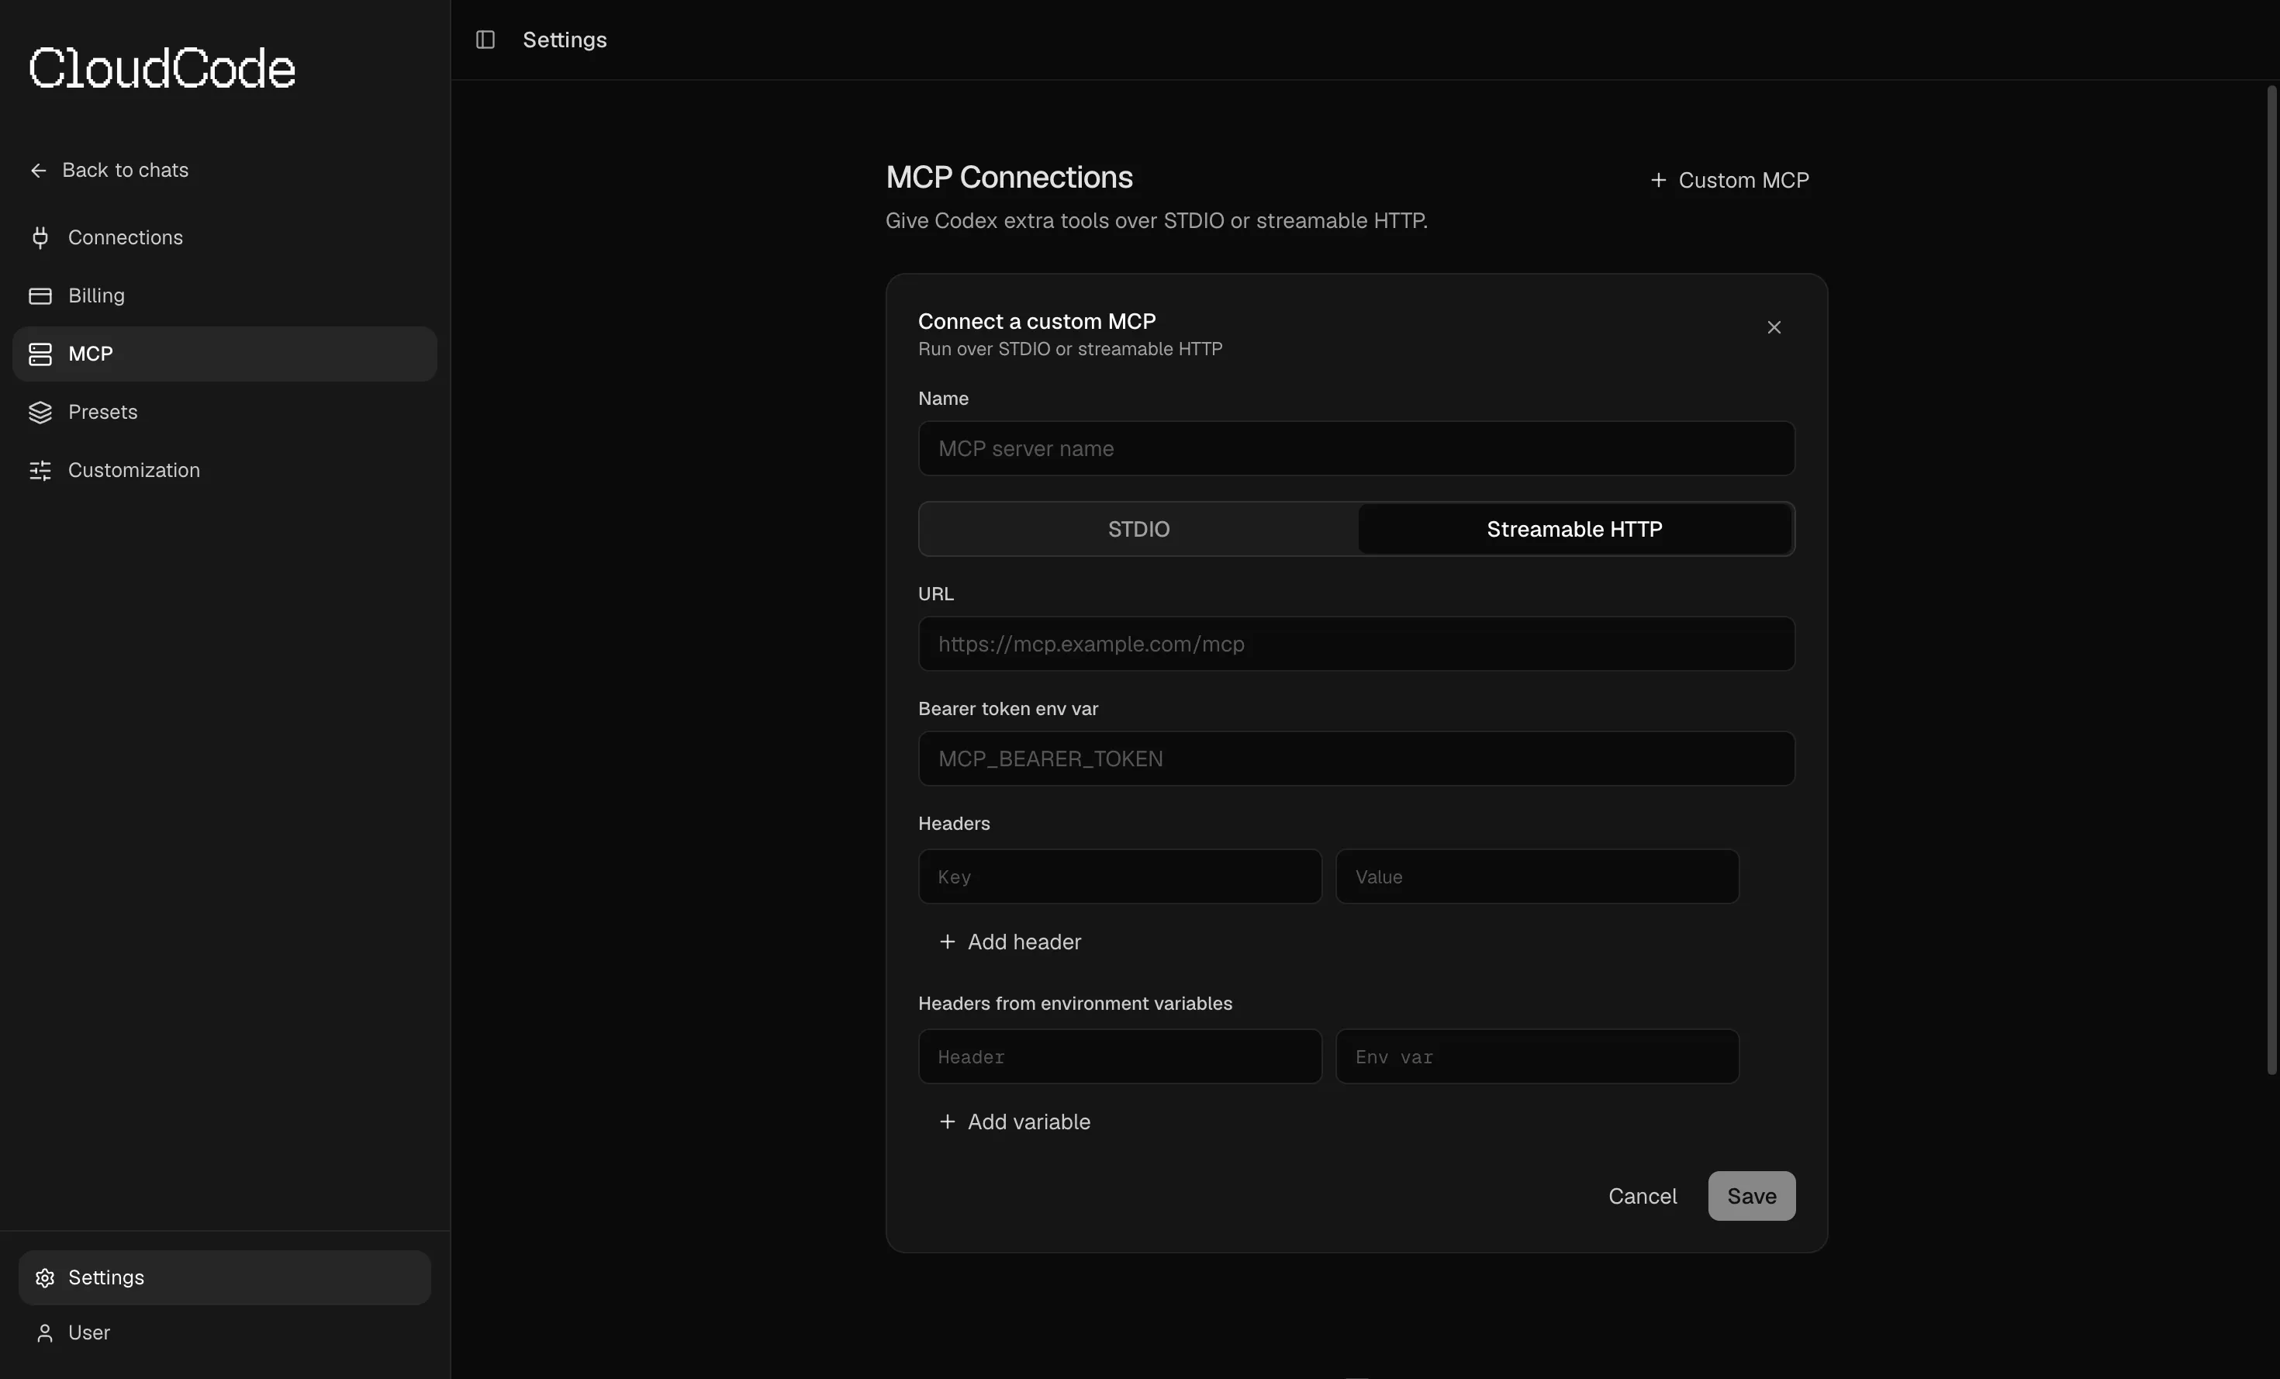Click 'Headers from environment variables' label

[x=1074, y=1004]
